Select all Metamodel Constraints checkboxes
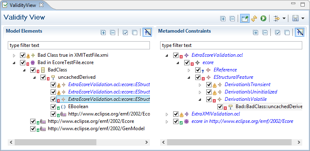Viewport: 310px width, 151px height. coord(278,32)
